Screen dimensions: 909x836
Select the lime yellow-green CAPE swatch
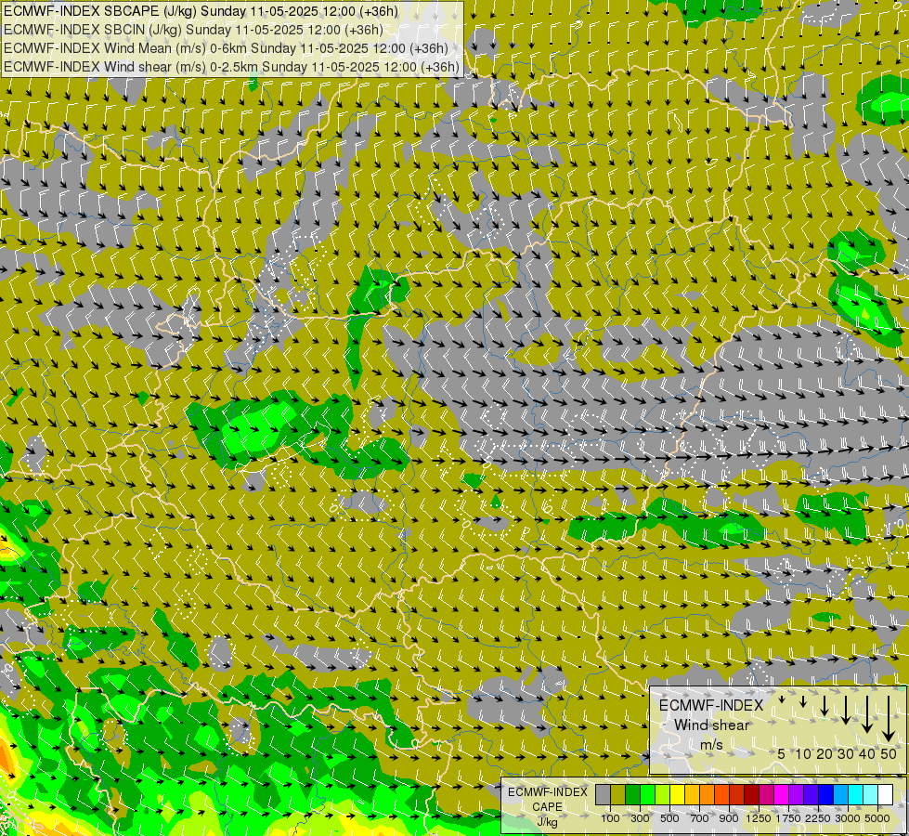[663, 795]
